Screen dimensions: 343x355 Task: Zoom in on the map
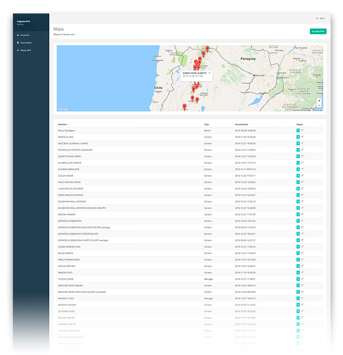[x=319, y=101]
